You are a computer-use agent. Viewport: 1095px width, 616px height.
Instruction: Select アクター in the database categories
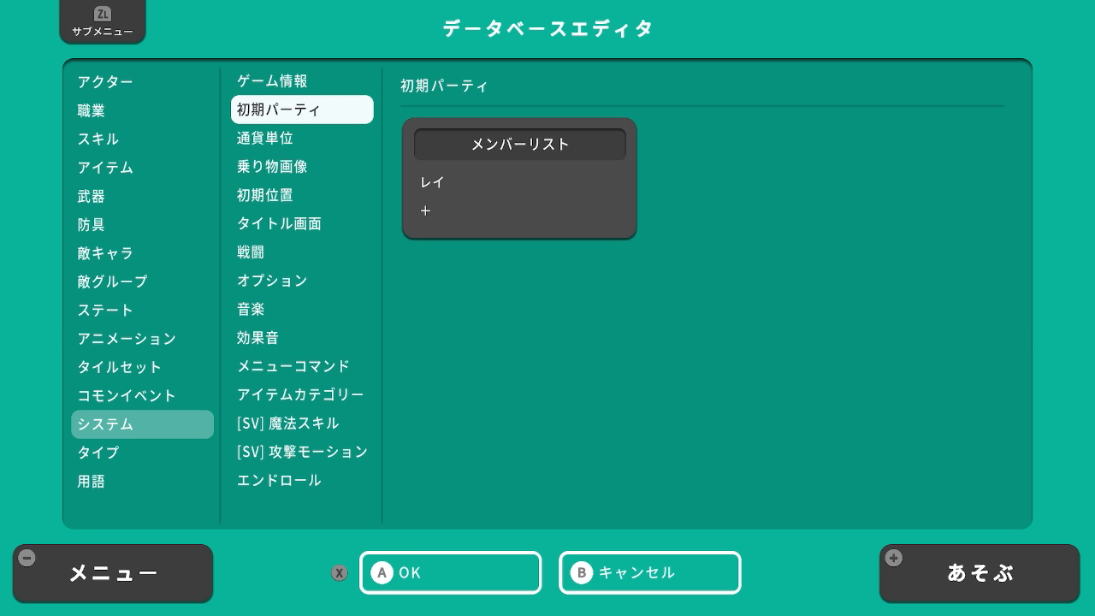(x=105, y=82)
